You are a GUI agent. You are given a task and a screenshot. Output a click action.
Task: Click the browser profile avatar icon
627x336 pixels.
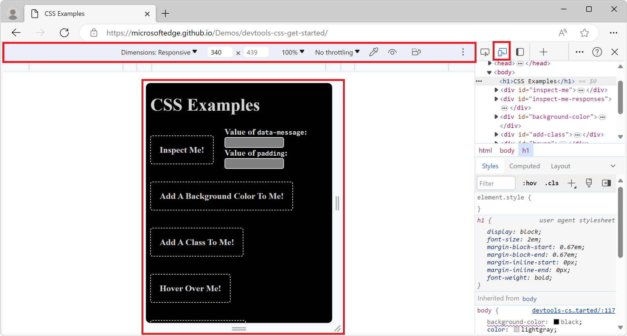13,14
